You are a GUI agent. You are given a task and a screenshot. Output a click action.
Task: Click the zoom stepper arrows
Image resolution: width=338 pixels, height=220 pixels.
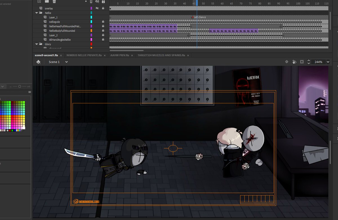(x=309, y=62)
